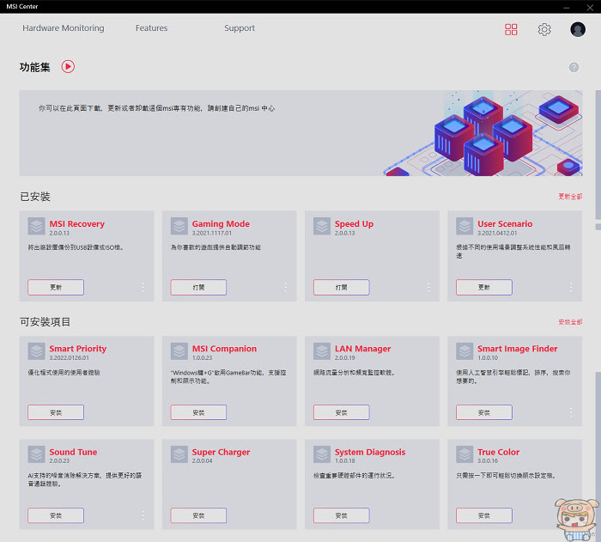Click the User Scenario title
Image resolution: width=601 pixels, height=542 pixels.
point(505,223)
